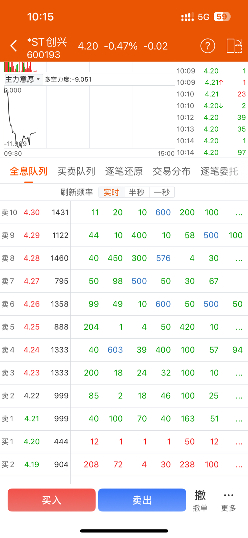
Task: Tap the back arrow icon
Action: (14, 46)
